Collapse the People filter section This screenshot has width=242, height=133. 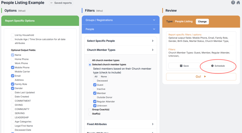121,29
